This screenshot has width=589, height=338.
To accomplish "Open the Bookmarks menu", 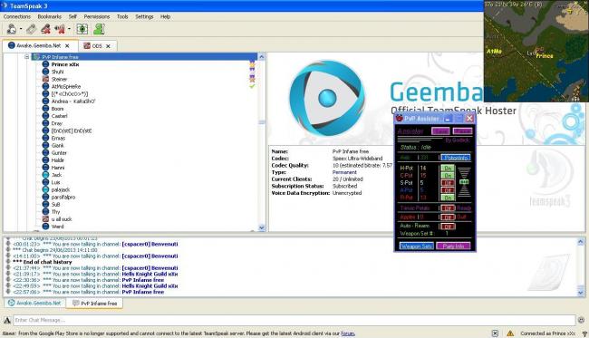I will click(49, 16).
